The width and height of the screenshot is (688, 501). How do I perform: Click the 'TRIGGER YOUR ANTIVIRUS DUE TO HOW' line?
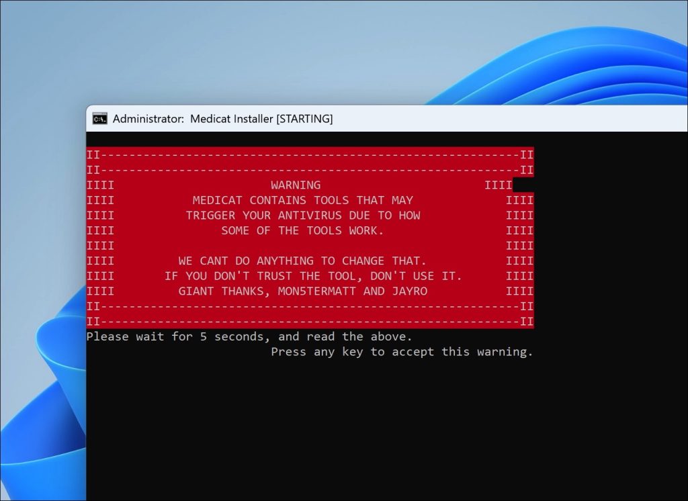[303, 216]
